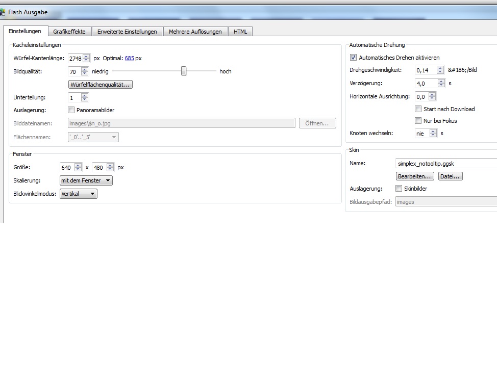Tick the Nur bei Fokus checkbox
497x367 pixels.
click(418, 121)
